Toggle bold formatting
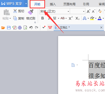Viewport: 105px width, 94px height. click(x=43, y=18)
